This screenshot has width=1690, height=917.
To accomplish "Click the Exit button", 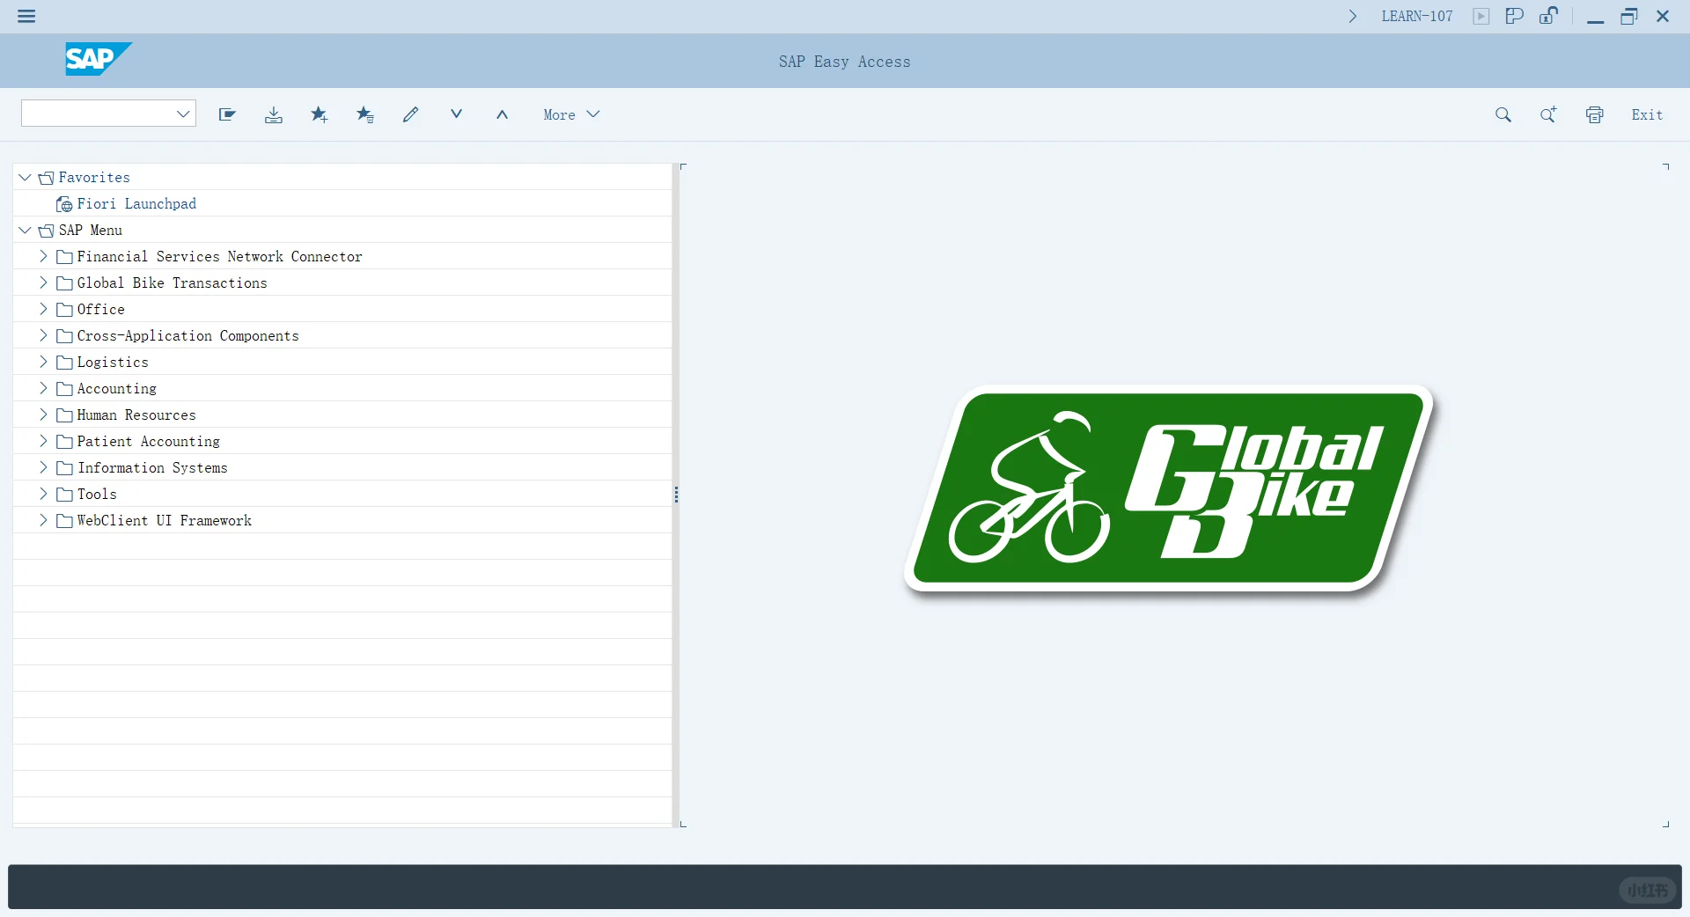I will point(1647,114).
